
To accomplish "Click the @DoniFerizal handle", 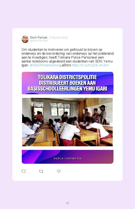I will (39, 41).
